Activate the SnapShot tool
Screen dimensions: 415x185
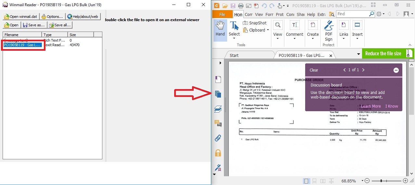tap(255, 23)
